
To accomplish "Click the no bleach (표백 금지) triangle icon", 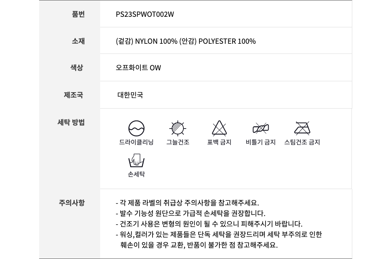I will coord(219,128).
